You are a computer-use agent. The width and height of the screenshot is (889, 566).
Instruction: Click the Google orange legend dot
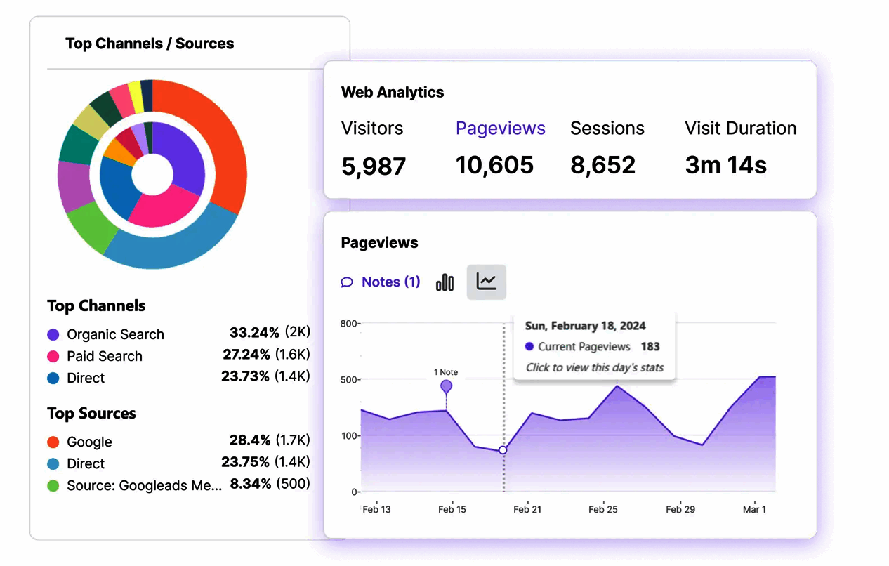pyautogui.click(x=53, y=442)
